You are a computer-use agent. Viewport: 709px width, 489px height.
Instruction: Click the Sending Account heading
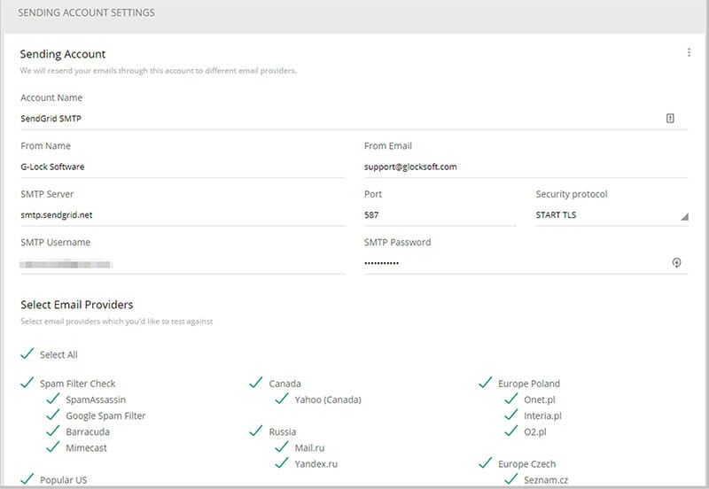pos(63,54)
